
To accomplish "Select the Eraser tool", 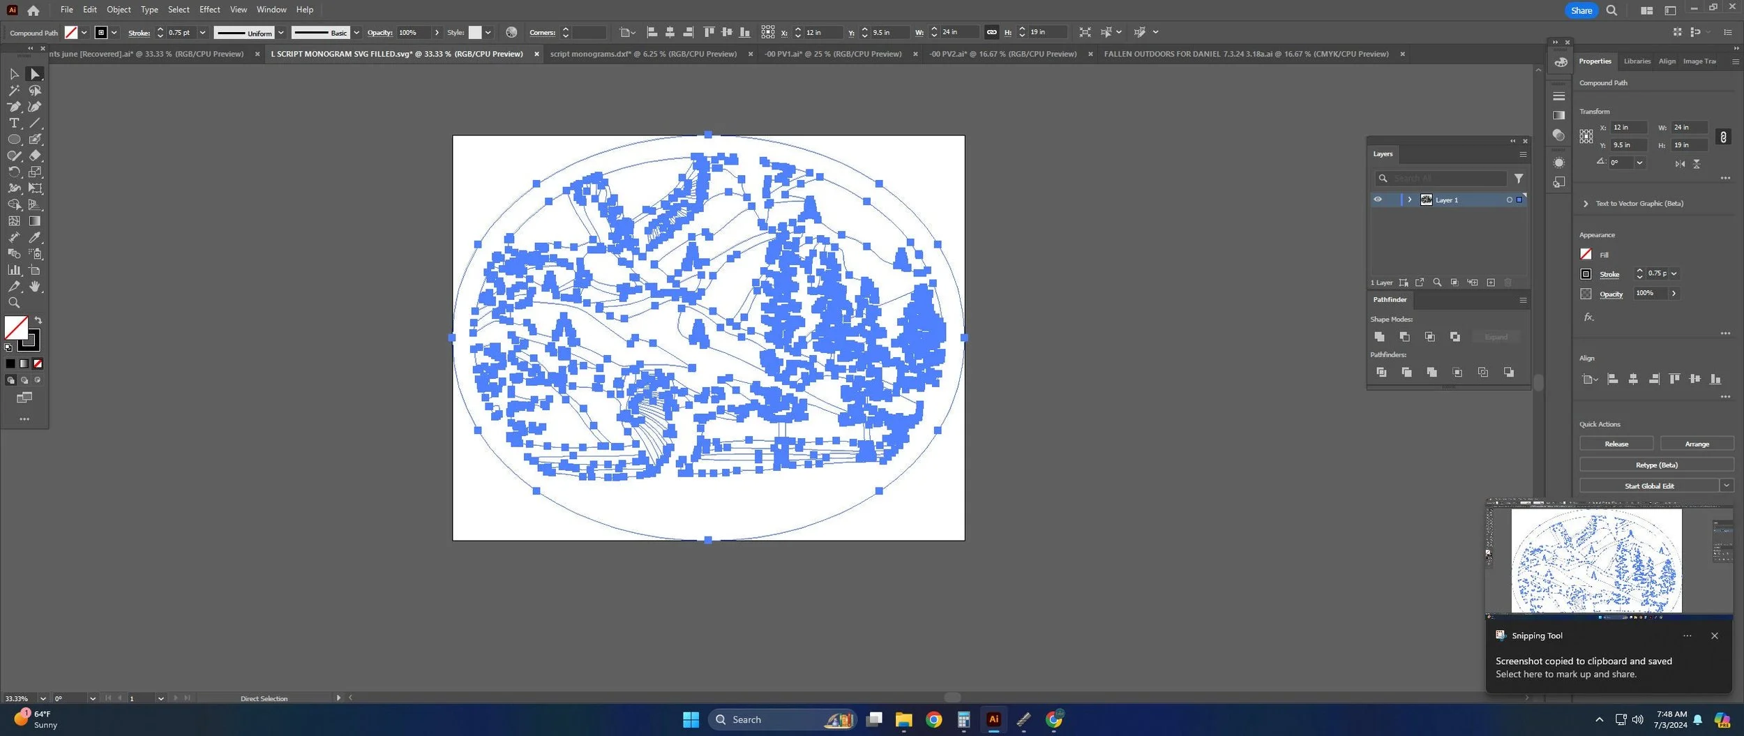I will (x=35, y=156).
